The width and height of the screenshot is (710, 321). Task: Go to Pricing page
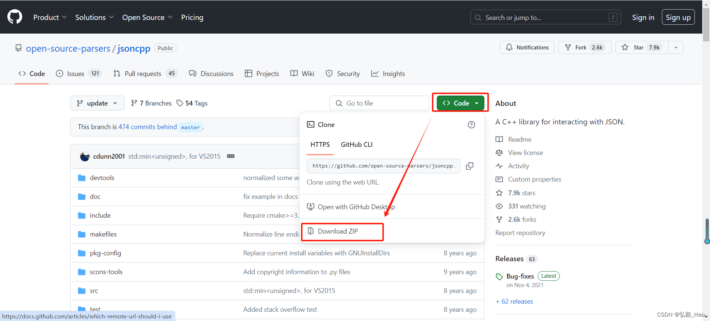pos(192,17)
